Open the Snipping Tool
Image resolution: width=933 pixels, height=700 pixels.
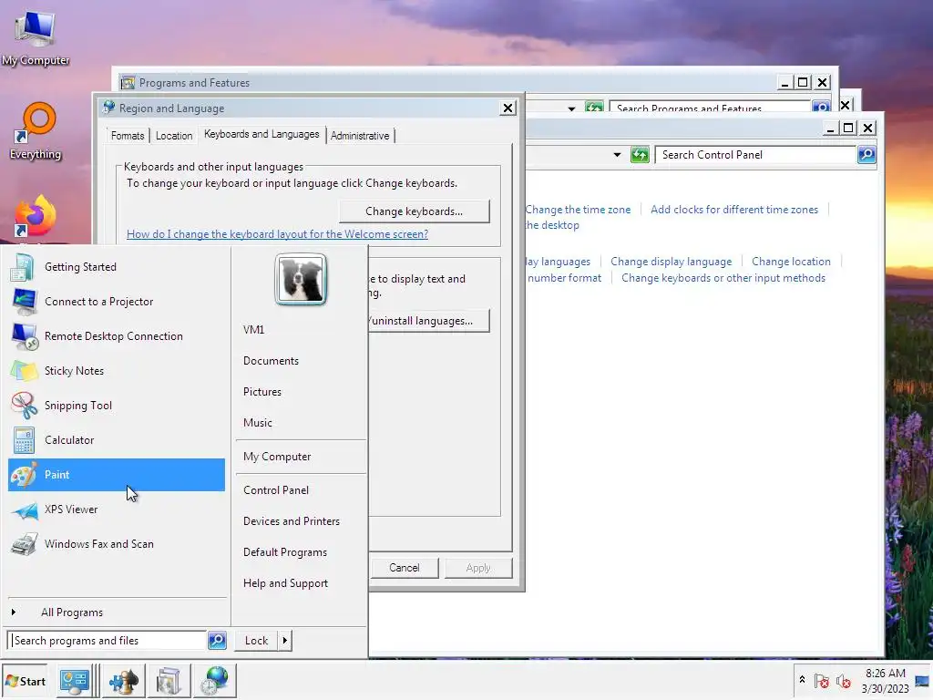[x=117, y=406]
